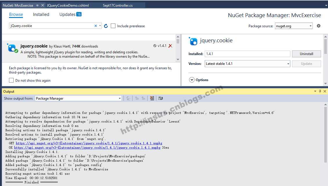Click Find Message in Code toolbar icon
This screenshot has height=186, width=328.
[128, 98]
